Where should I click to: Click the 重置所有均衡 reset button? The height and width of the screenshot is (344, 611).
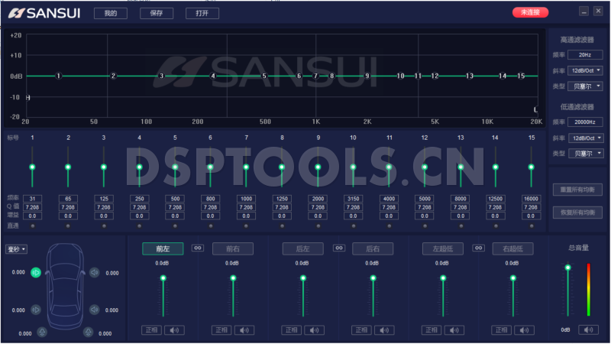click(577, 189)
